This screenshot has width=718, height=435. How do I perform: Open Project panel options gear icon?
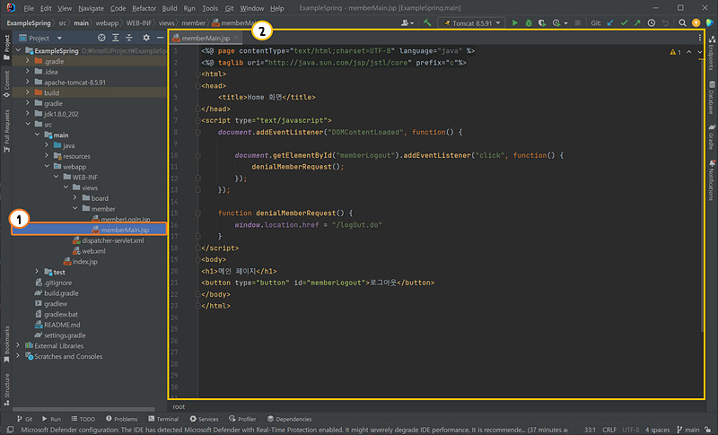pyautogui.click(x=146, y=38)
